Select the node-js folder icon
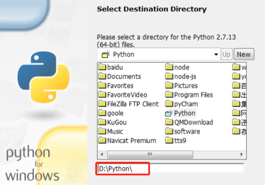The width and height of the screenshot is (265, 185). [169, 76]
